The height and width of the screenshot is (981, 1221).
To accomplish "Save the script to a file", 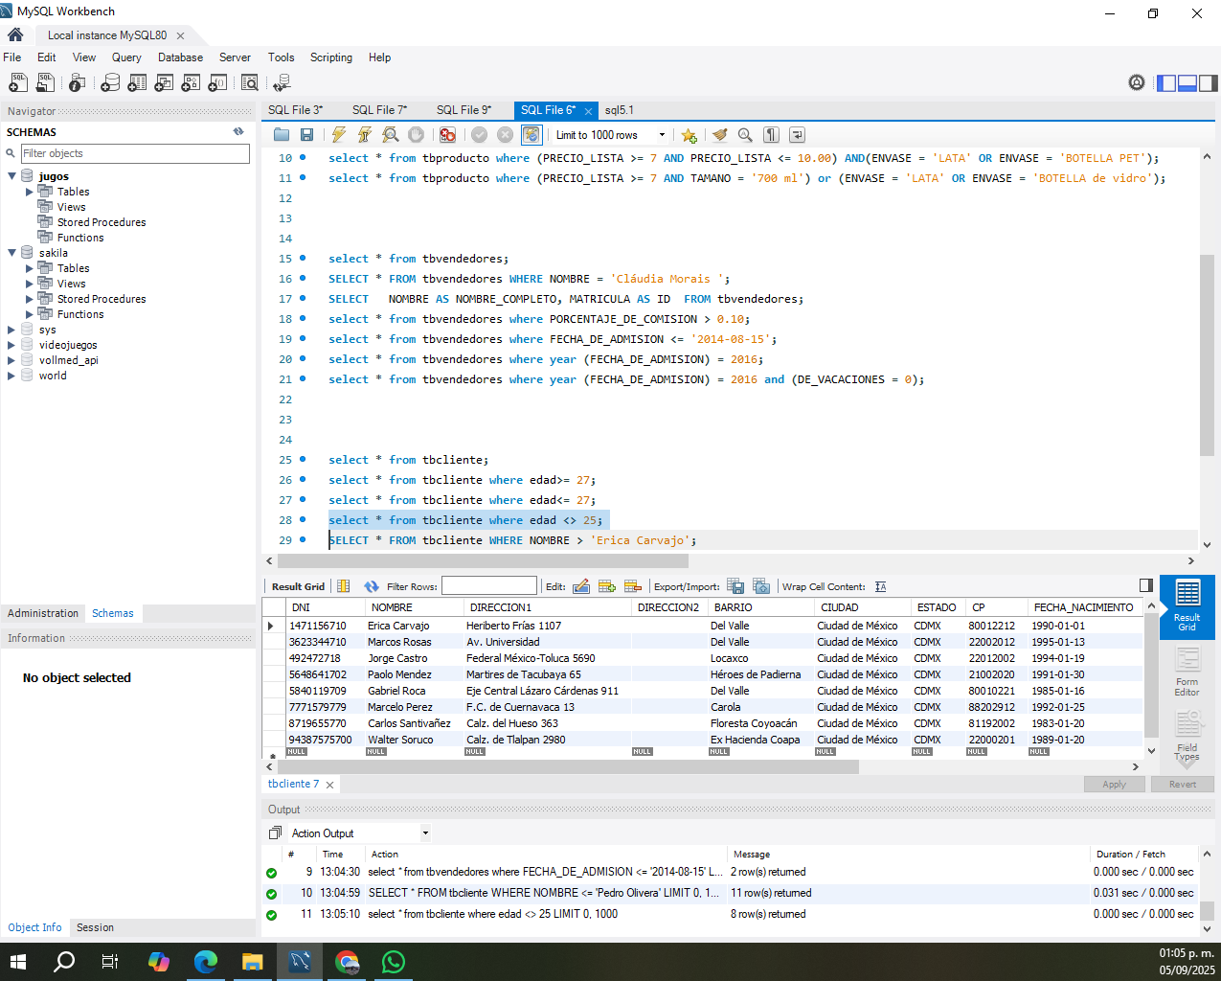I will 306,135.
